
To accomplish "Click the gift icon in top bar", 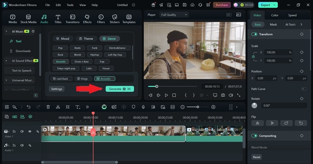I will point(153,5).
